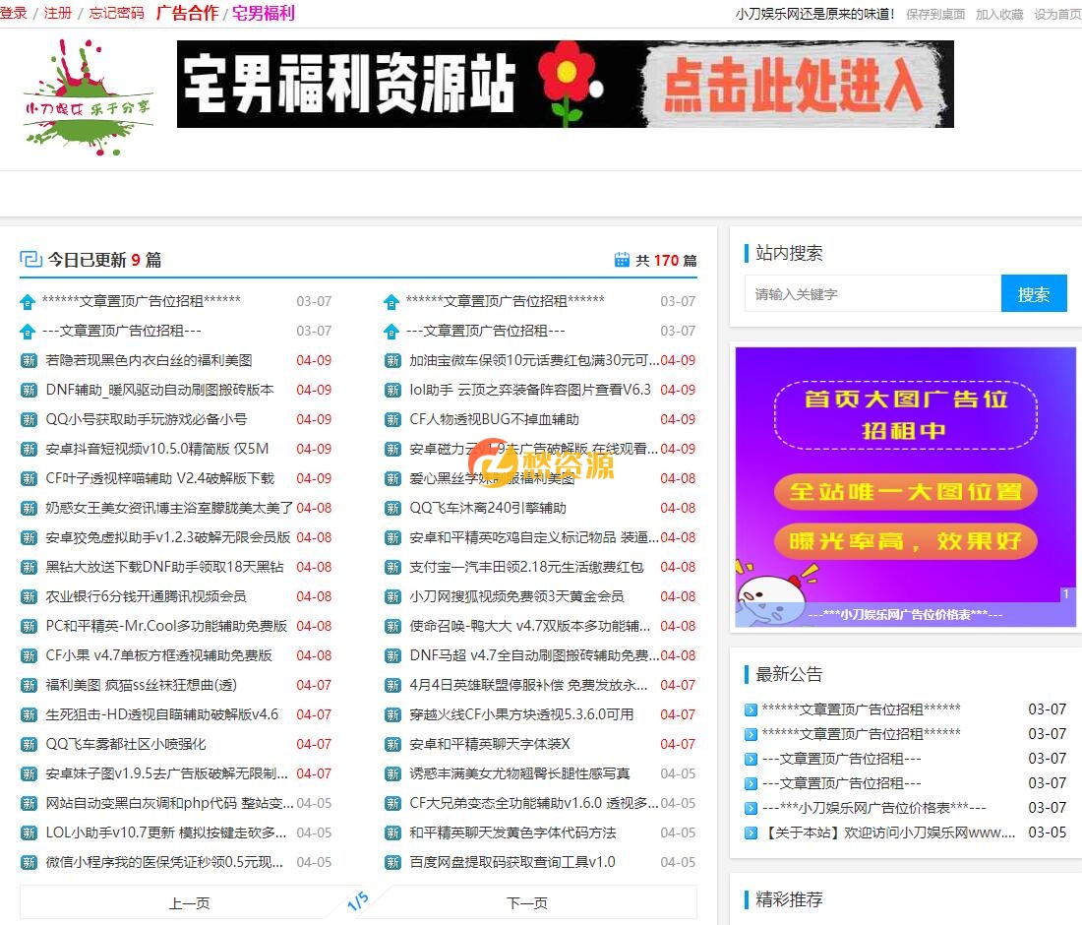Image resolution: width=1082 pixels, height=925 pixels.
Task: Click the 加入收藏 link at top right
Action: [x=998, y=15]
